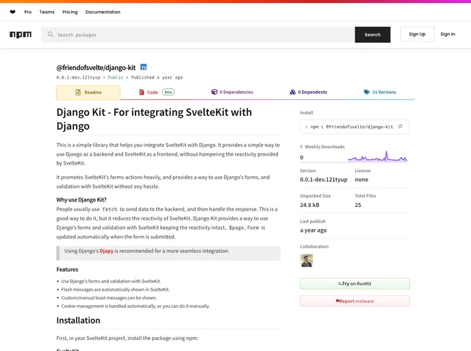Click the Sign Up button
This screenshot has height=351, width=471.
[417, 34]
